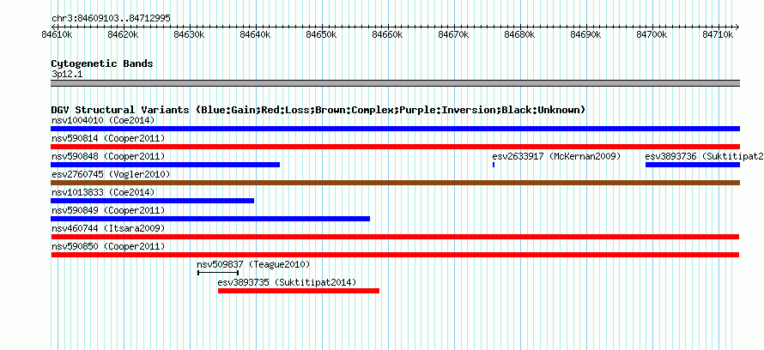Viewport: 764px width, 350px height.
Task: Click the DGV Structural Variants track title
Action: point(318,110)
